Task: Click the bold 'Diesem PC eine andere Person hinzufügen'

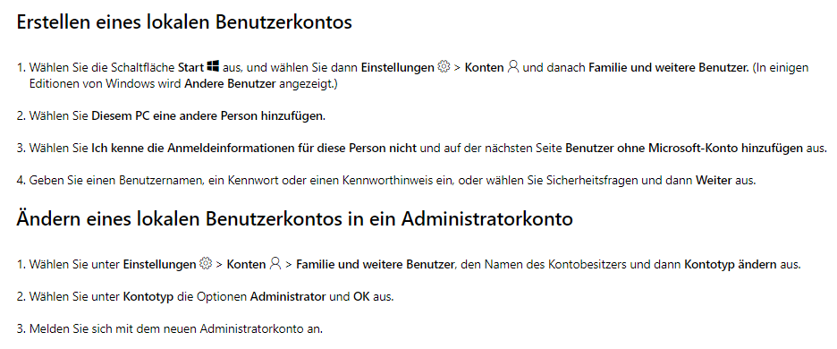Action: point(207,116)
